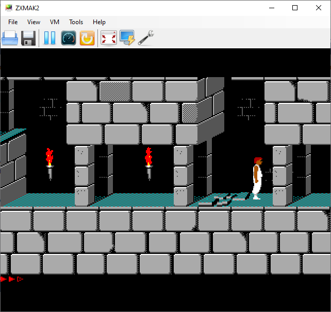The width and height of the screenshot is (331, 312).
Task: Minimize the ZXMAK2 window
Action: (271, 8)
